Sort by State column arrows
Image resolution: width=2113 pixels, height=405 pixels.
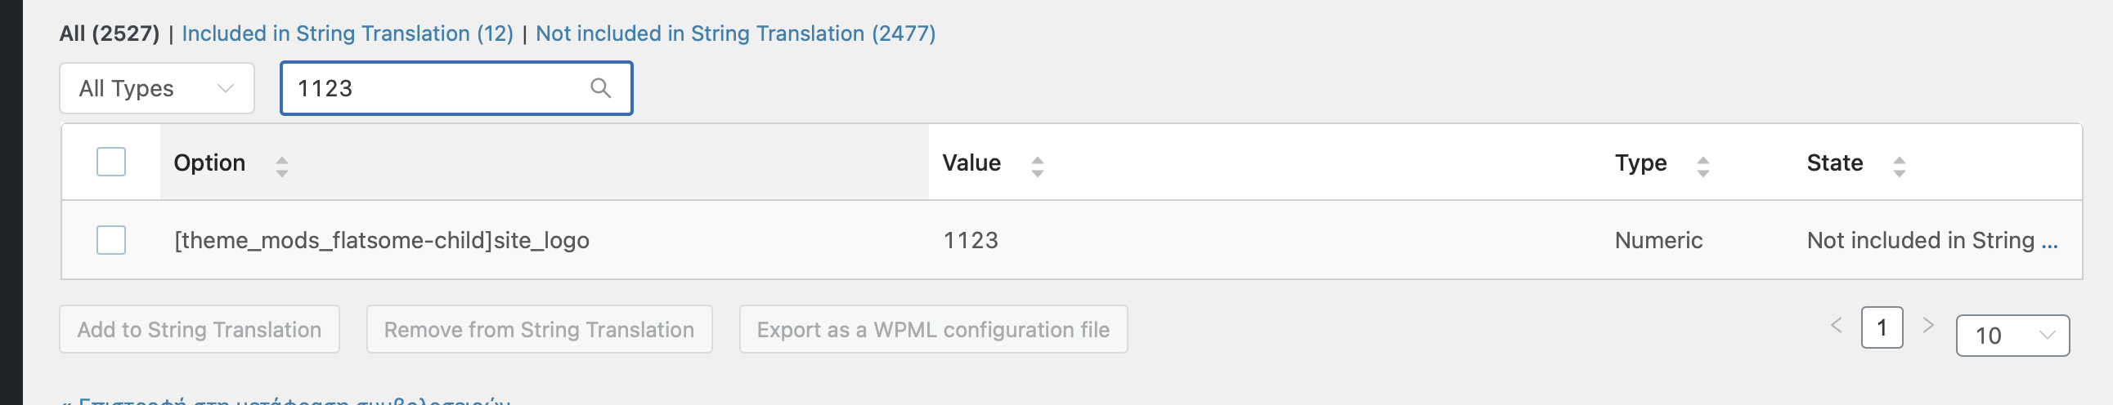tap(1898, 167)
